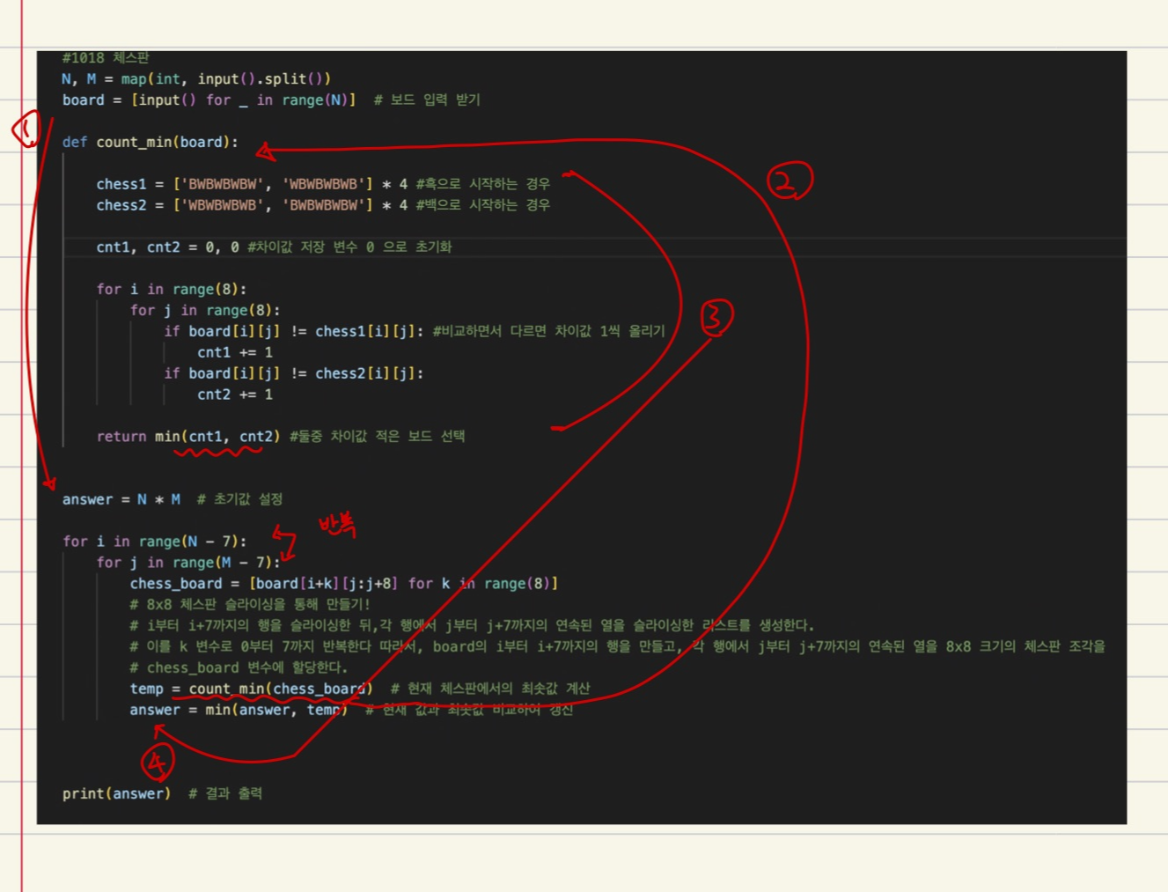Click the '# 현재 체스판에서의 최솟값 계산' comment
The height and width of the screenshot is (892, 1168).
[490, 689]
